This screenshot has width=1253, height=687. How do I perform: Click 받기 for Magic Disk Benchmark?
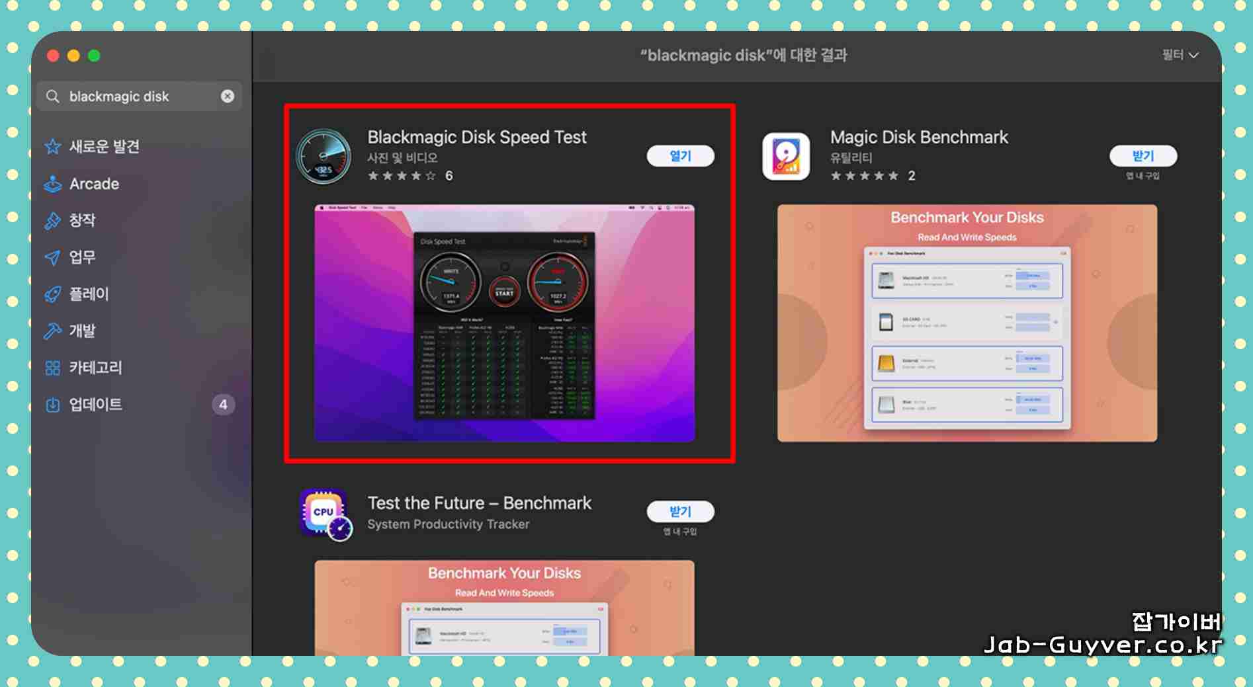[1143, 156]
